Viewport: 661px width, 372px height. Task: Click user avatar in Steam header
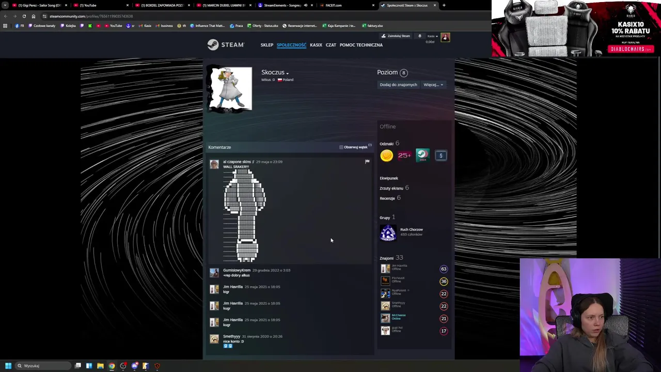(445, 37)
